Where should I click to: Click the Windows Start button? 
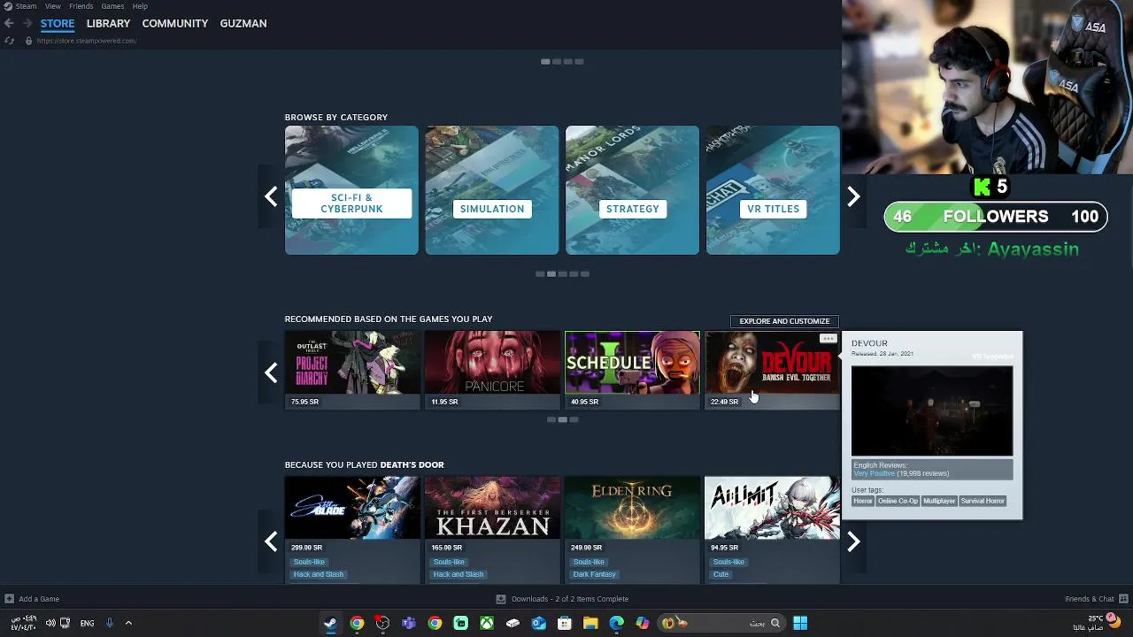(x=800, y=623)
